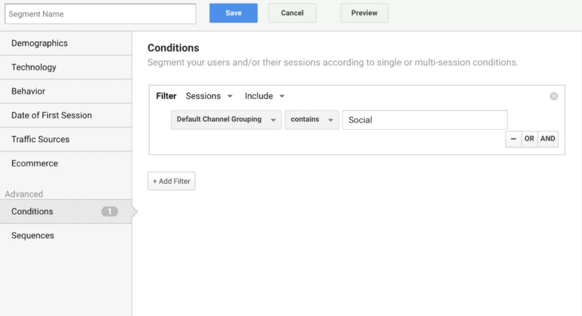Open the contains match-type dropdown
Viewport: 582px width, 316px height.
point(312,120)
